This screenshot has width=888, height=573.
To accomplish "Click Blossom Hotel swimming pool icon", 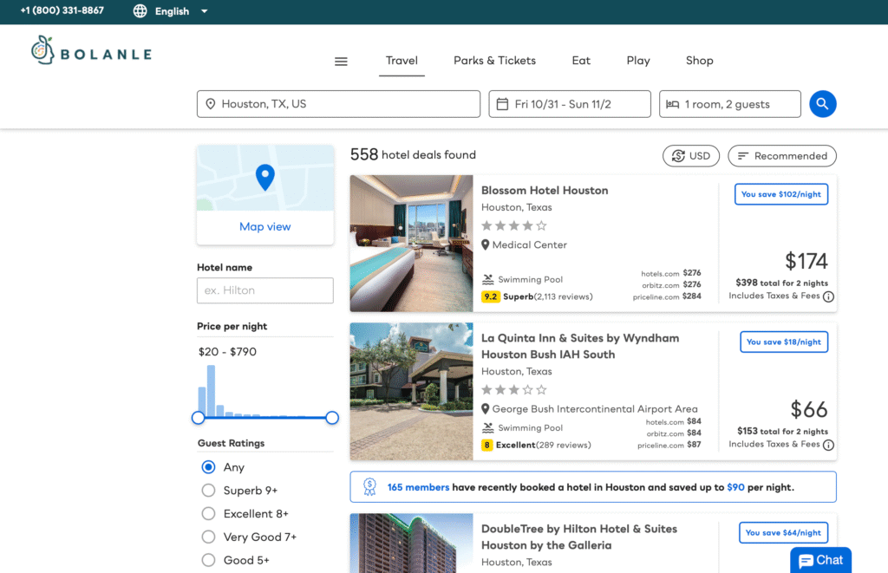I will pyautogui.click(x=487, y=280).
